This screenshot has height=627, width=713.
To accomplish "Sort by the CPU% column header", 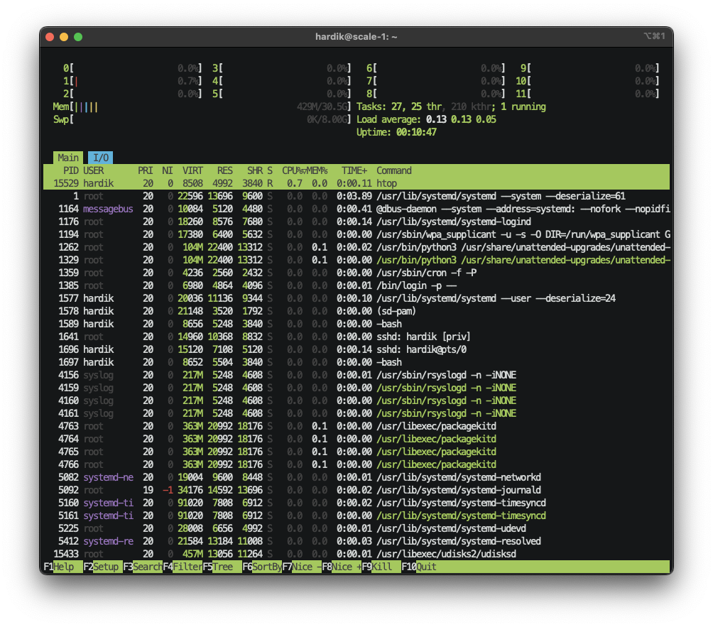I will coord(294,170).
